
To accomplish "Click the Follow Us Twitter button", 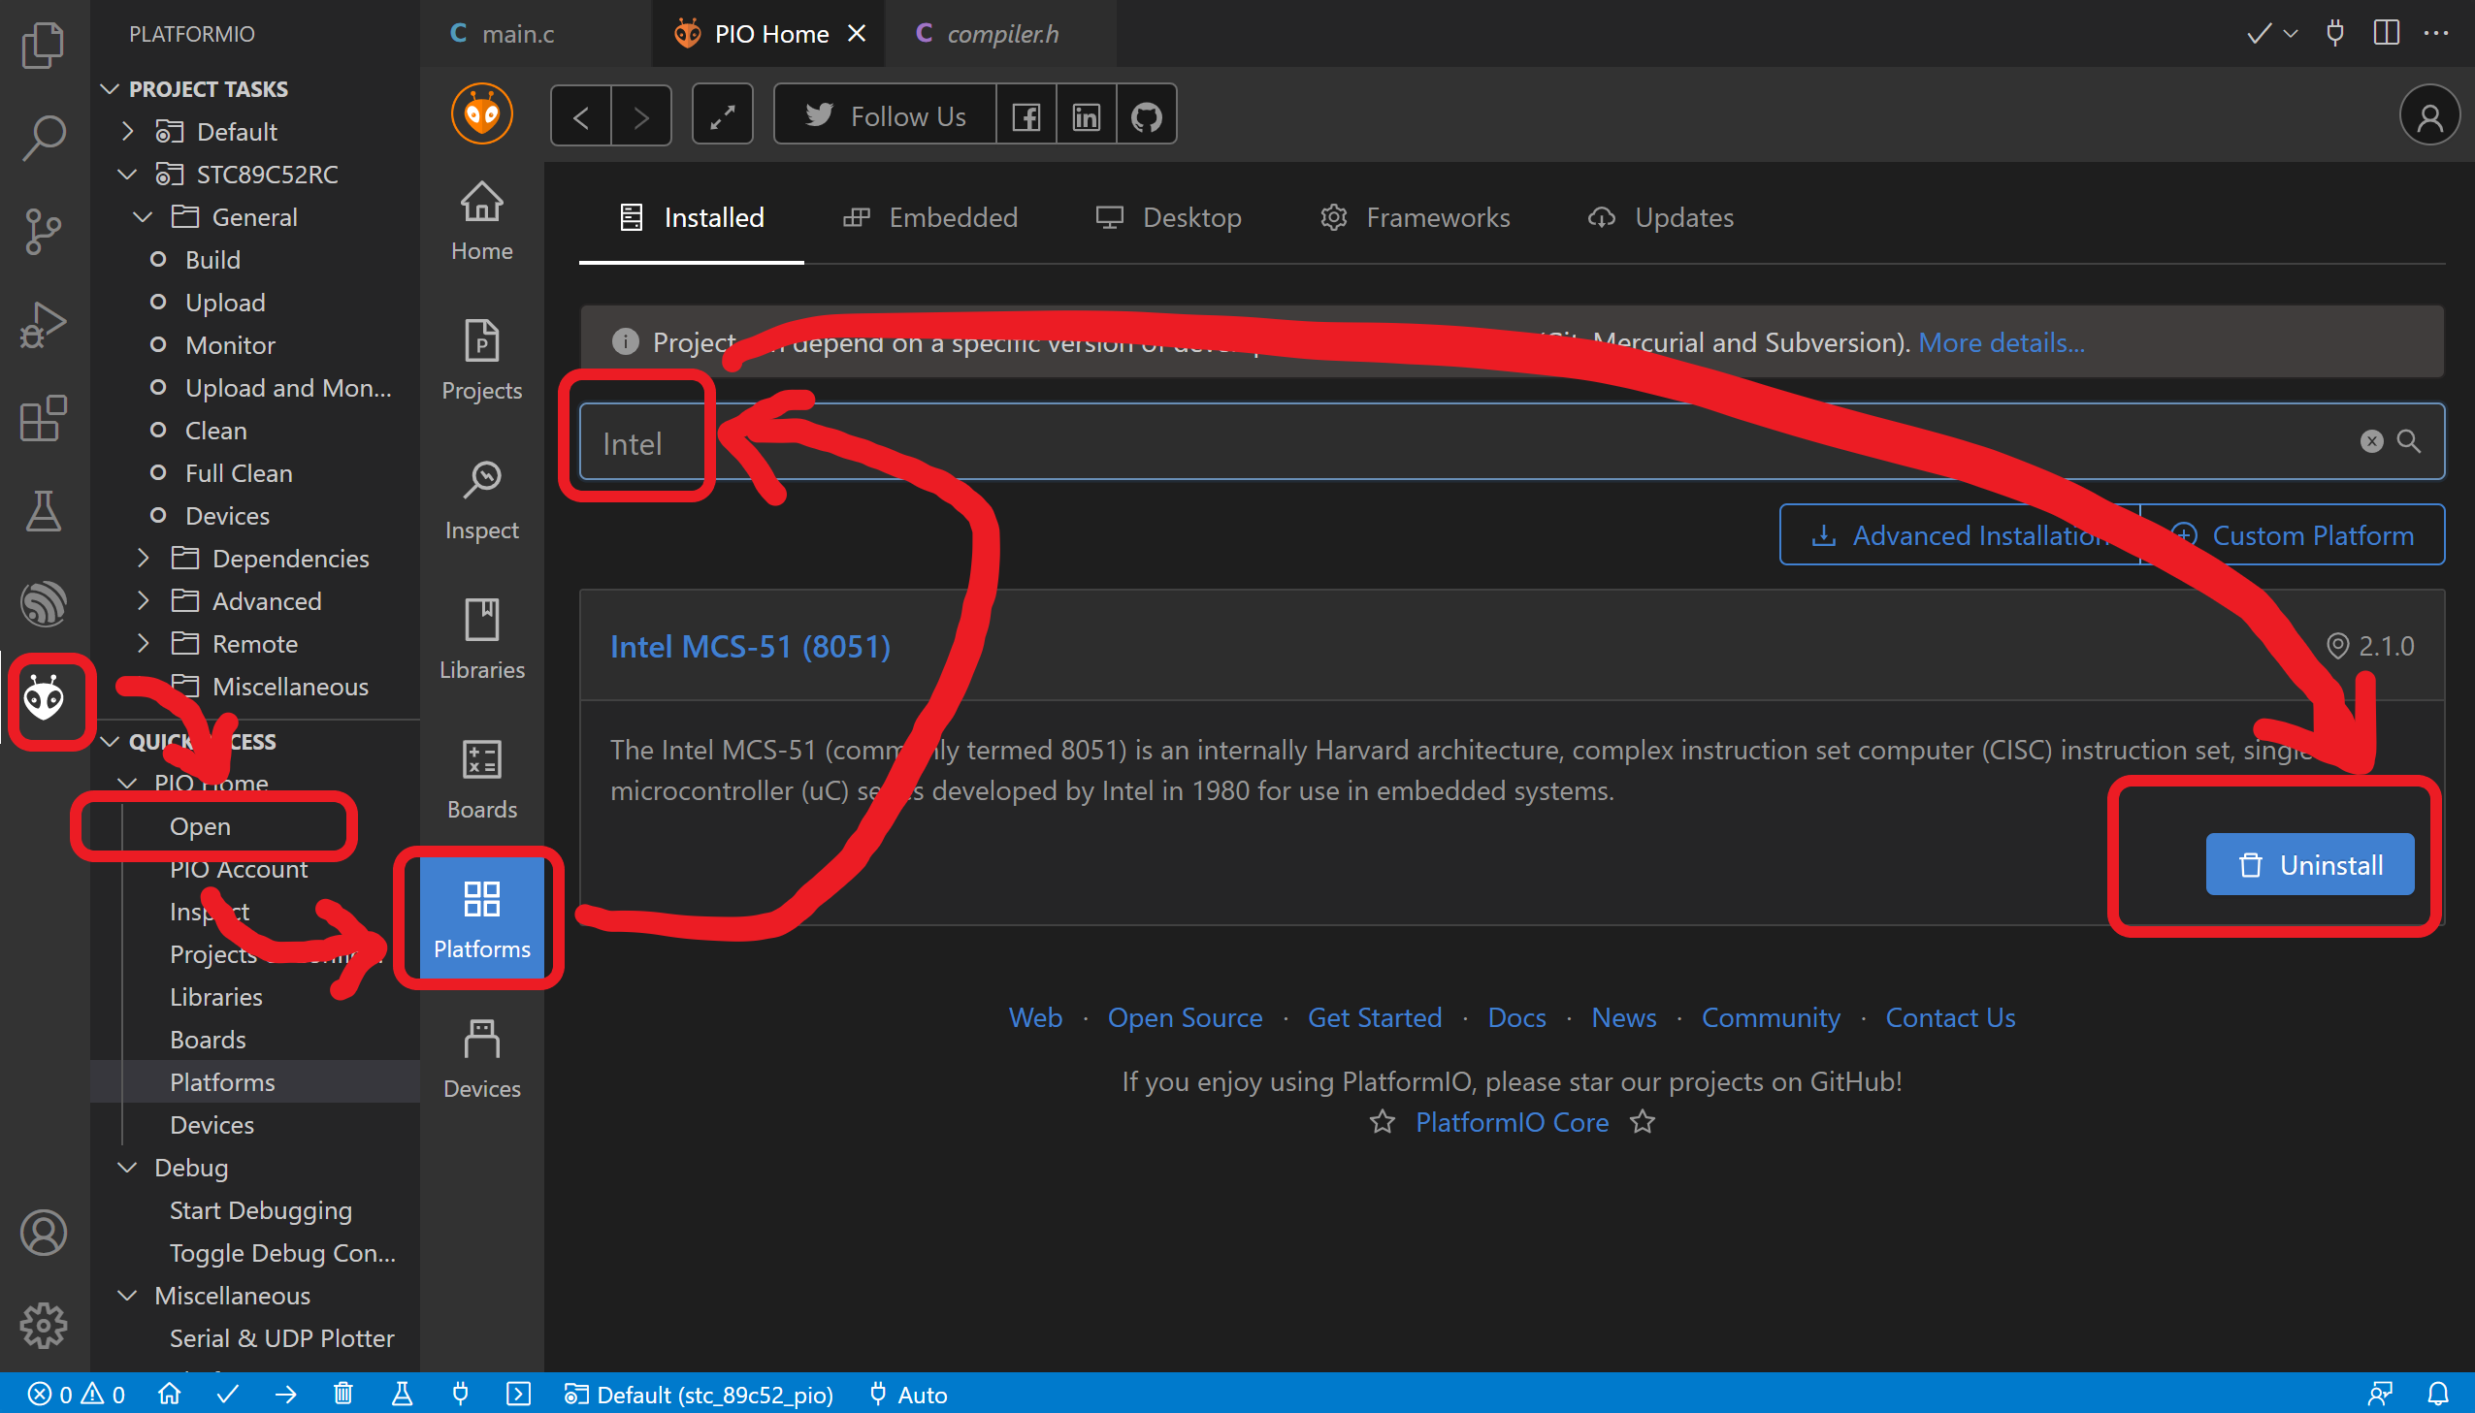I will coord(885,116).
